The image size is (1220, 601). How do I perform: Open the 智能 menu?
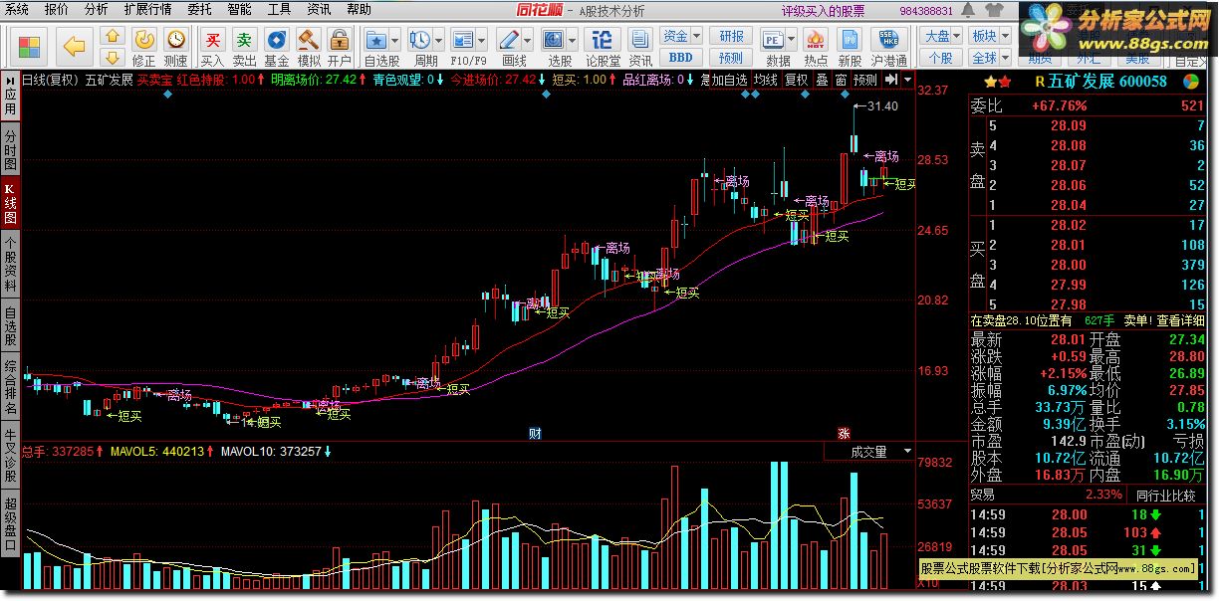coord(239,9)
